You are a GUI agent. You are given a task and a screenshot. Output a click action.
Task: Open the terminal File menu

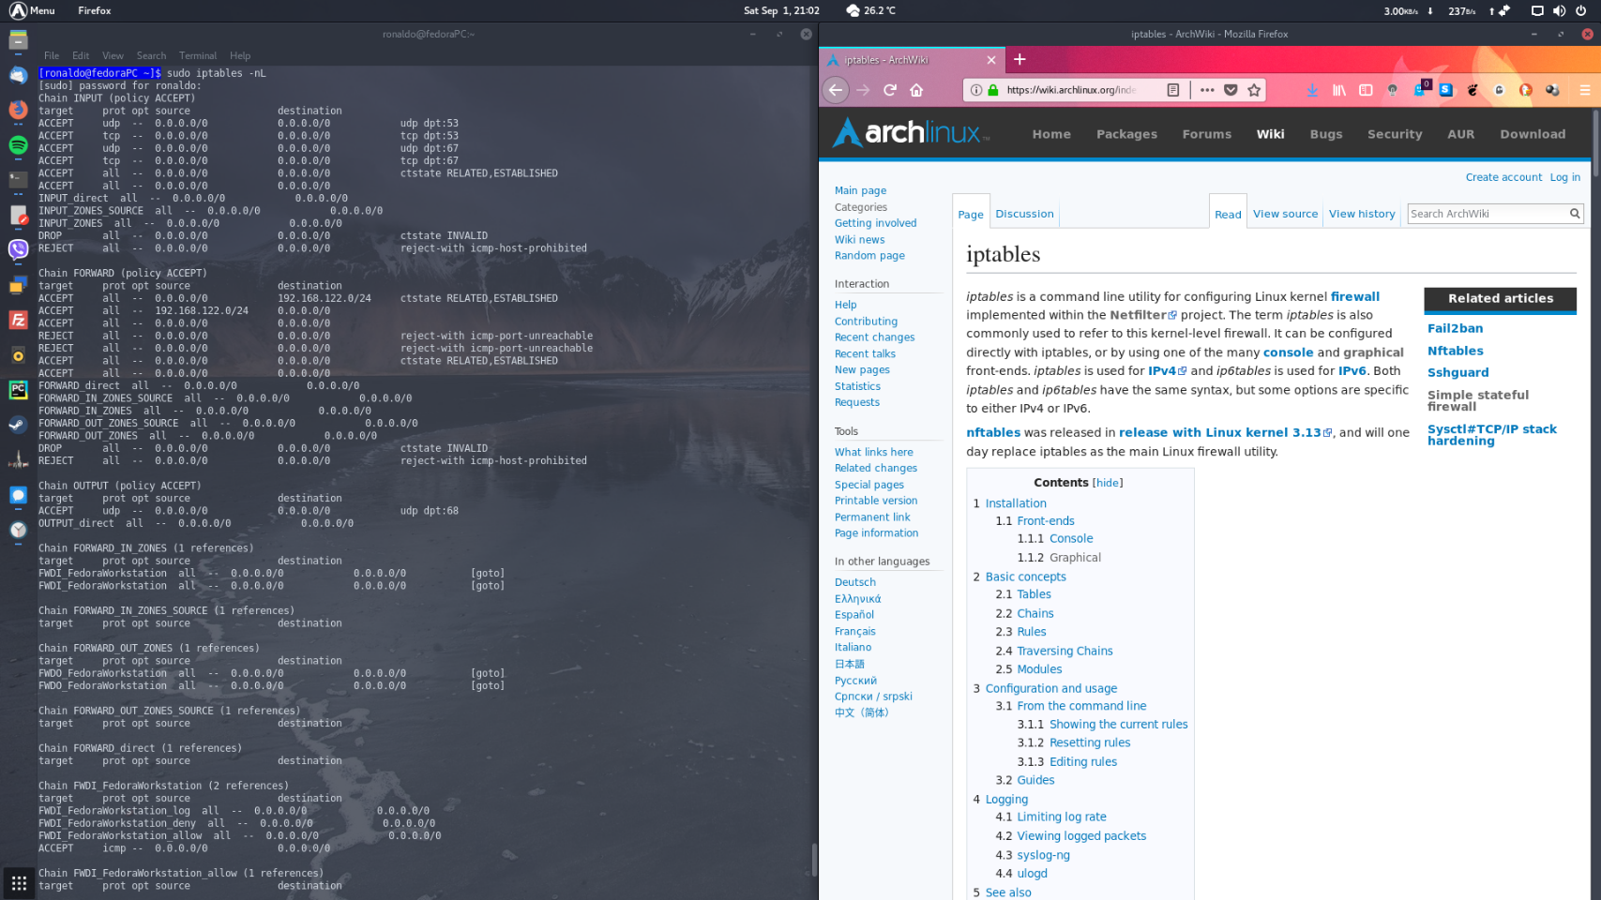click(52, 55)
